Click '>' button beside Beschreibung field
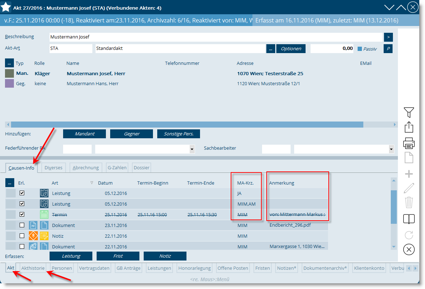The width and height of the screenshot is (425, 289). [x=388, y=37]
